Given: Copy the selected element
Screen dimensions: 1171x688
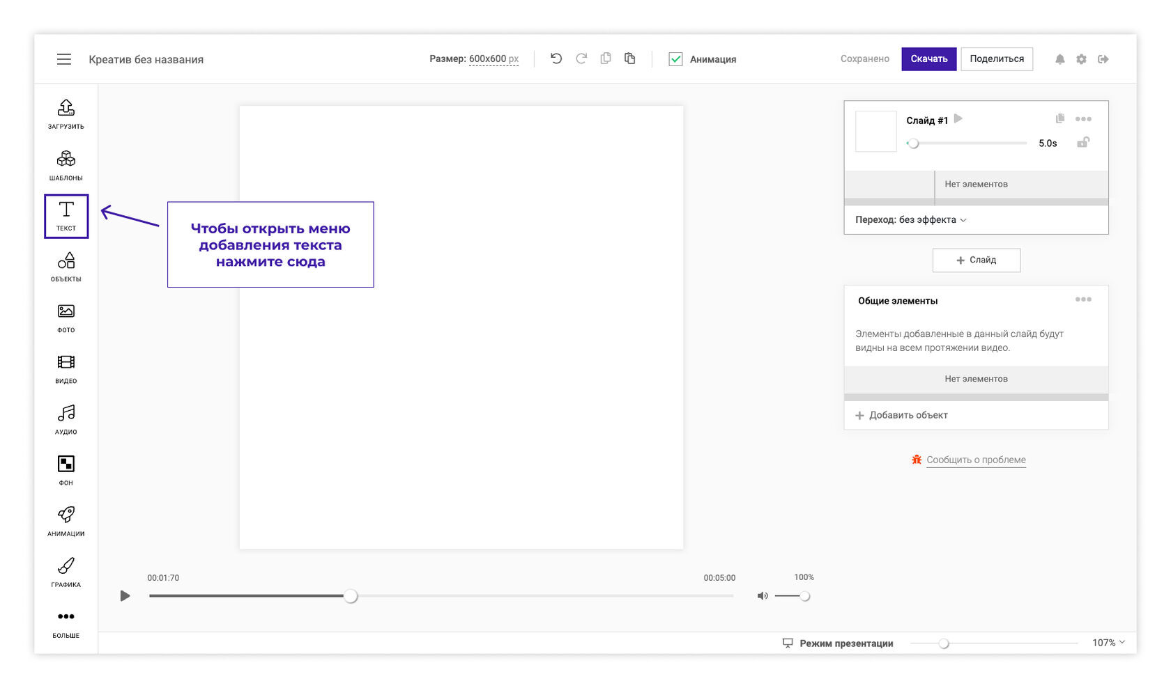Looking at the screenshot, I should point(606,58).
